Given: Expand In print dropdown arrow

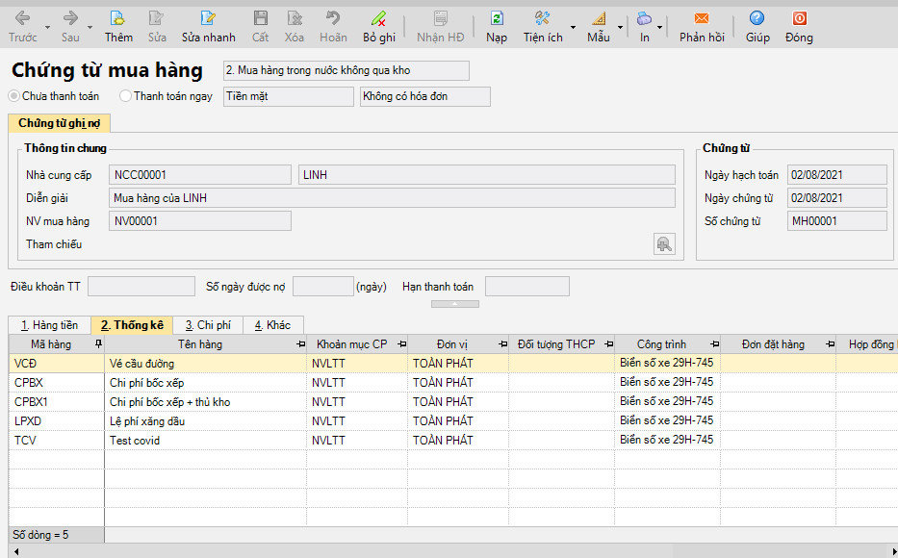Looking at the screenshot, I should point(659,27).
